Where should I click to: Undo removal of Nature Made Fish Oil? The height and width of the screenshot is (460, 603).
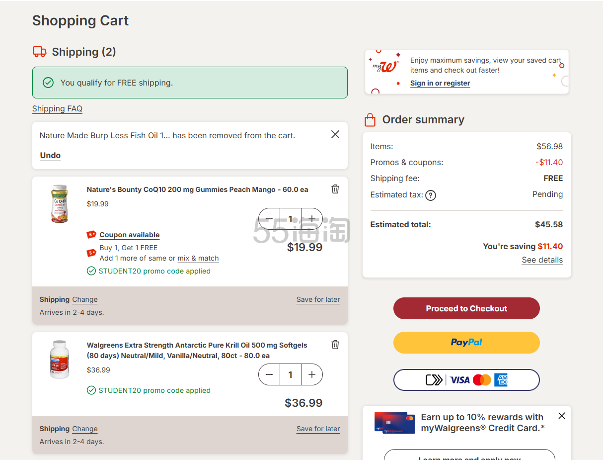coord(50,155)
